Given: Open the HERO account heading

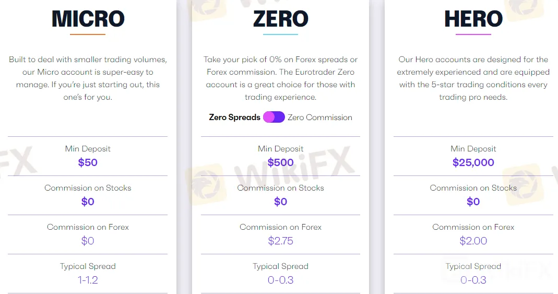Looking at the screenshot, I should pyautogui.click(x=473, y=19).
